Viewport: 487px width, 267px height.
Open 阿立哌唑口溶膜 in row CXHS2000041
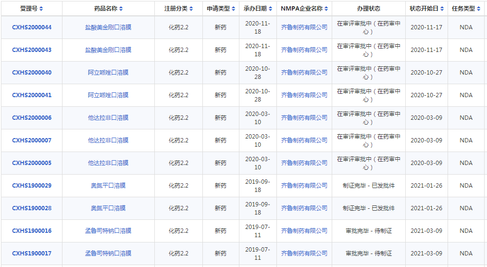(108, 95)
